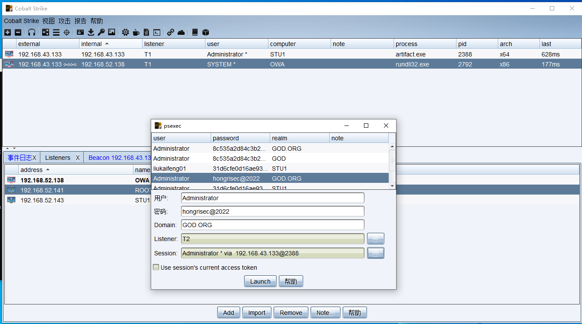
Task: Click 帮助 button in the psexec dialog
Action: [291, 281]
